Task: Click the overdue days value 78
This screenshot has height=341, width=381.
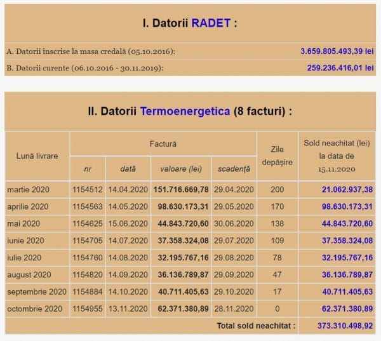Action: click(277, 258)
